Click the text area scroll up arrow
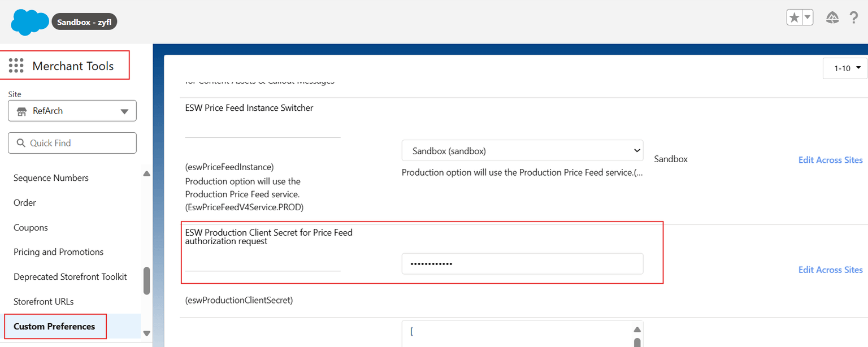This screenshot has width=868, height=347. pos(637,329)
